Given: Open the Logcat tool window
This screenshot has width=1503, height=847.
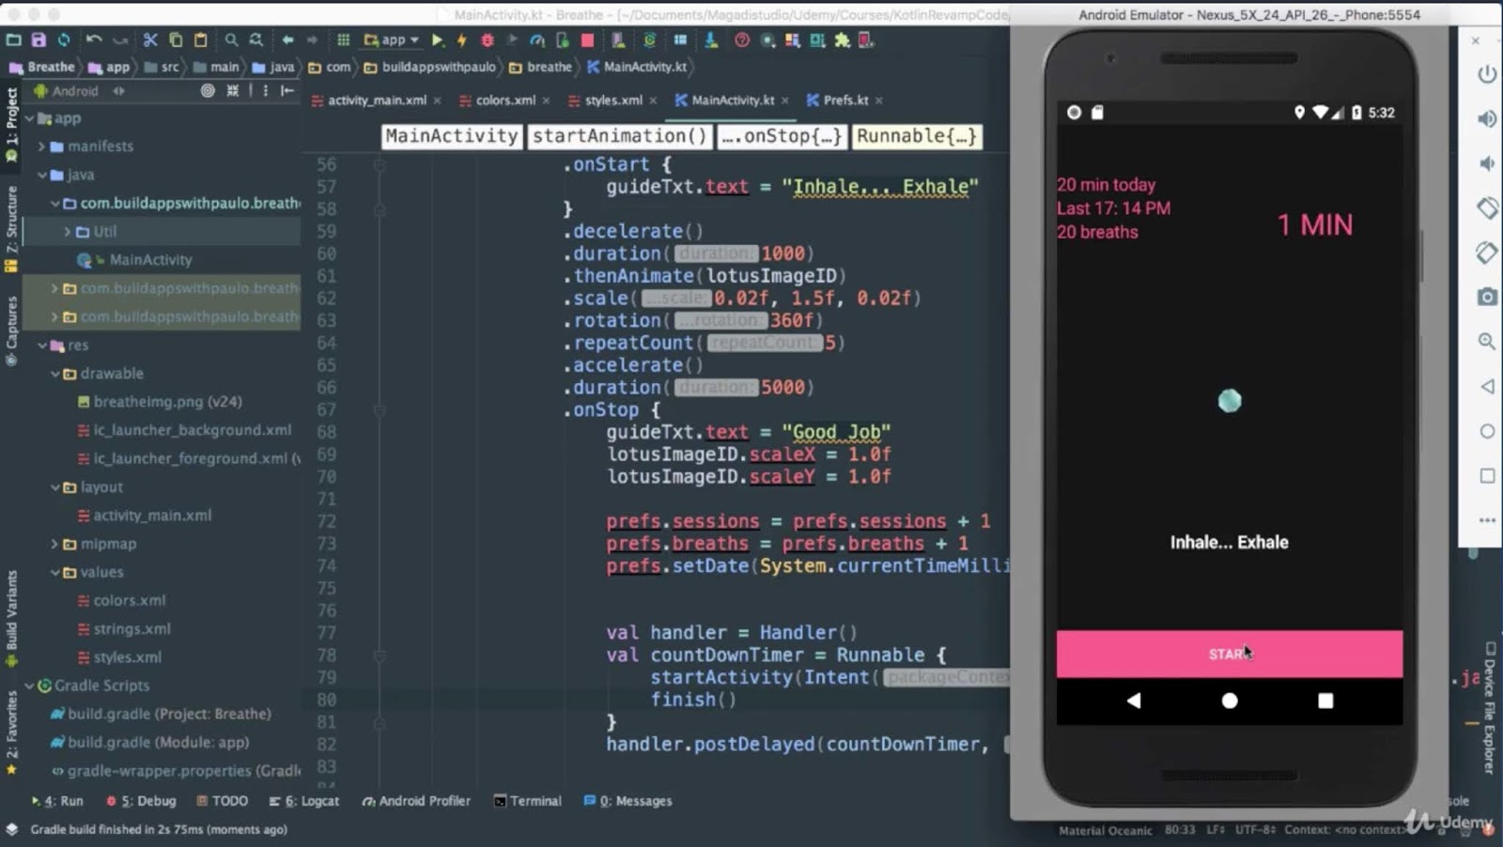Looking at the screenshot, I should (303, 801).
